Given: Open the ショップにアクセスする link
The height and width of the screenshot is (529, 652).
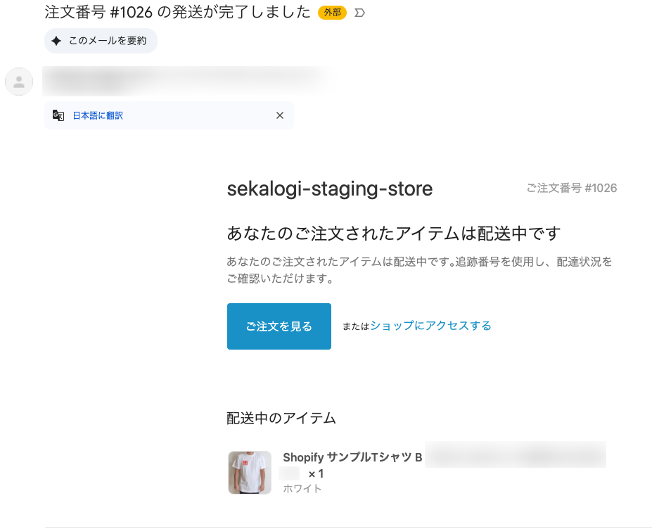Looking at the screenshot, I should pyautogui.click(x=430, y=326).
